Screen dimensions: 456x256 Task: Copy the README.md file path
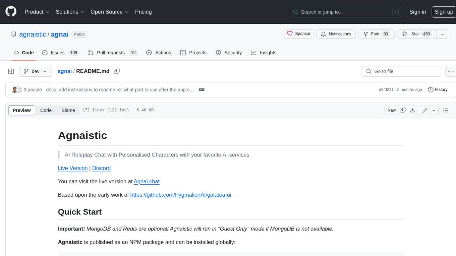(x=117, y=71)
